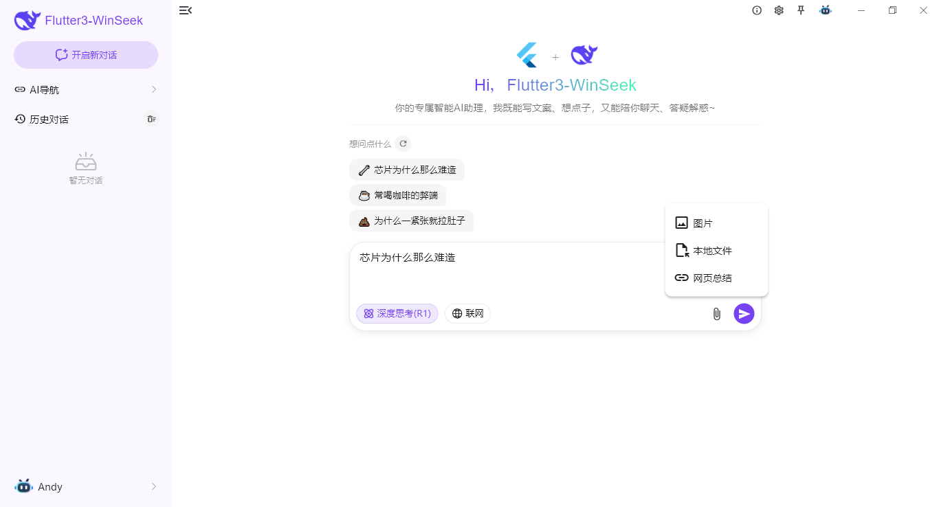Image resolution: width=939 pixels, height=507 pixels.
Task: Click the paperclip attachment icon
Action: point(716,313)
